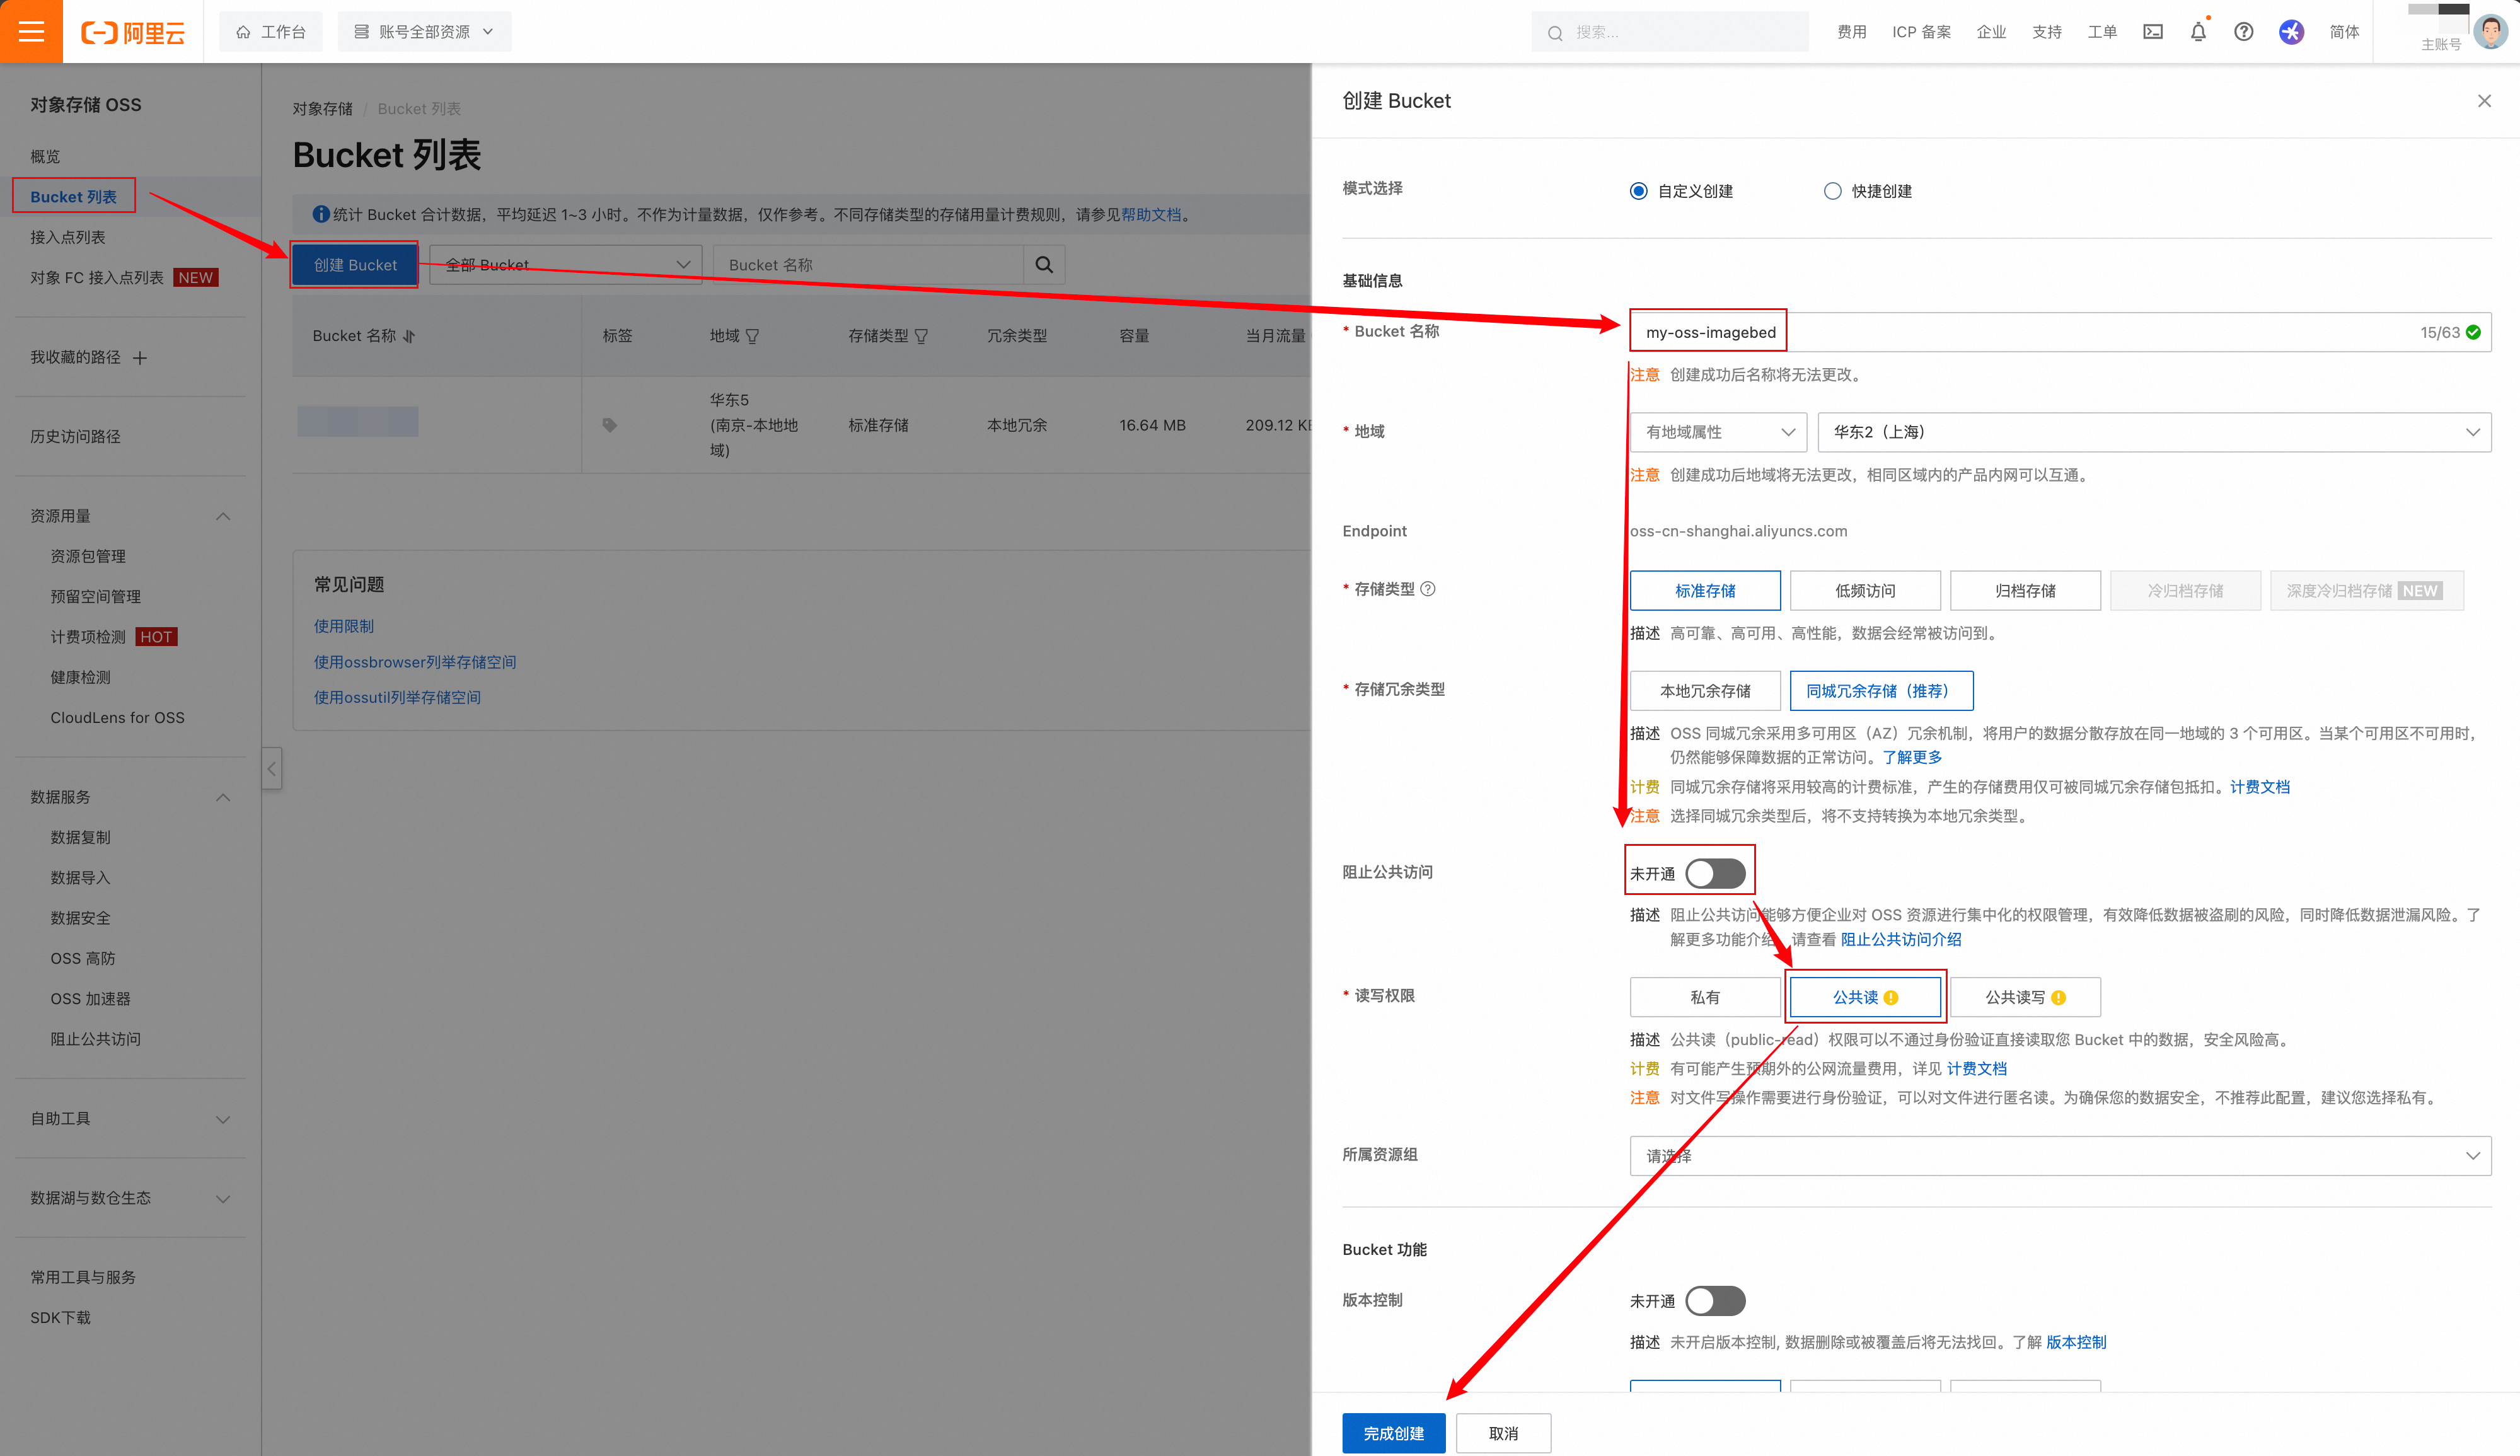Choose archive storage type
This screenshot has width=2520, height=1456.
[x=2025, y=591]
